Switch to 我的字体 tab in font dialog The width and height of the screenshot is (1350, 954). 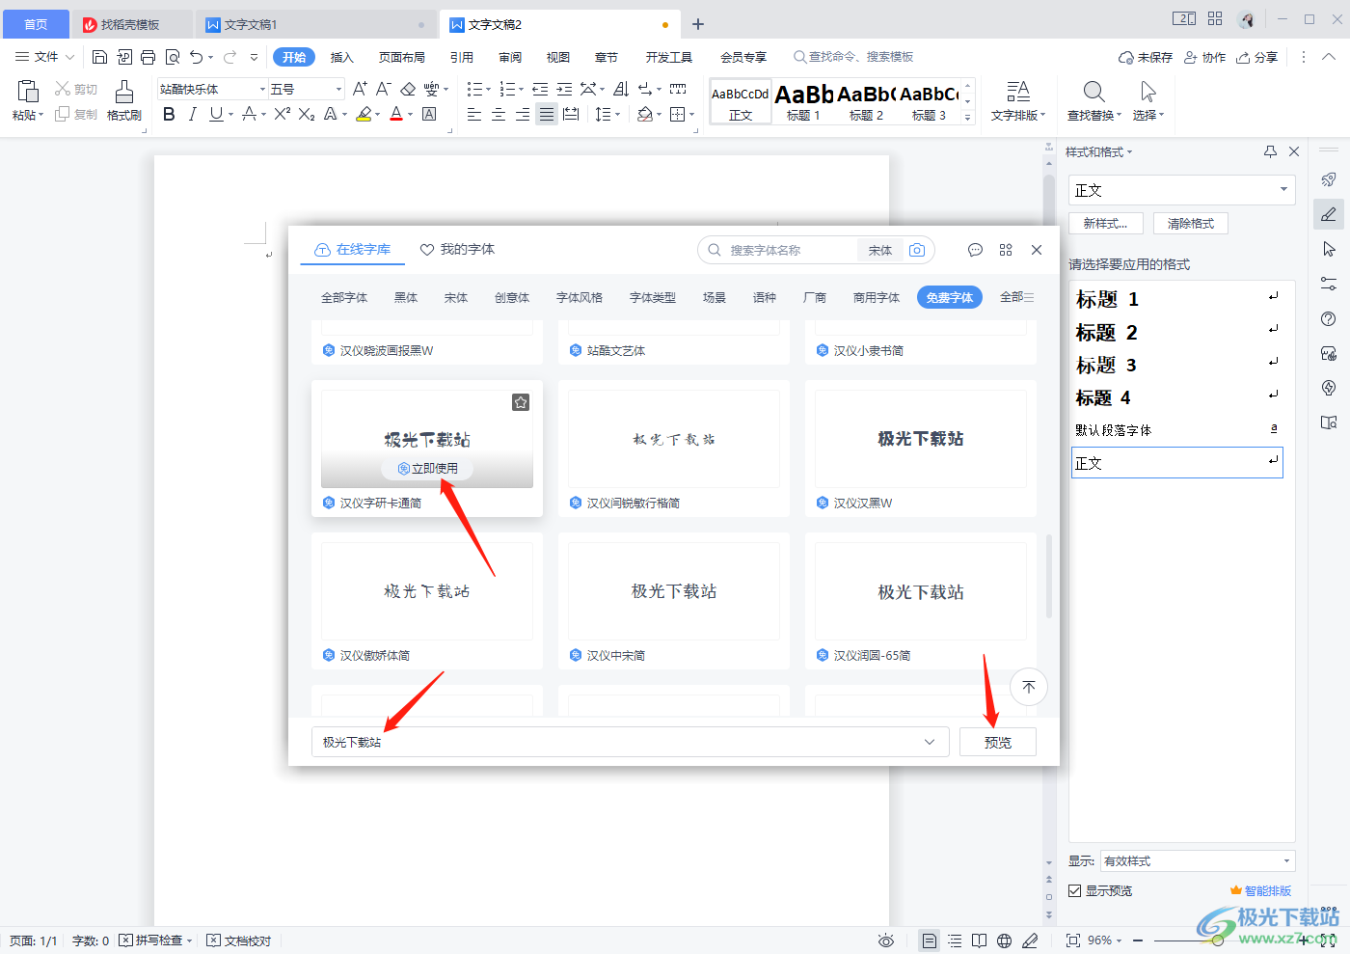[457, 249]
